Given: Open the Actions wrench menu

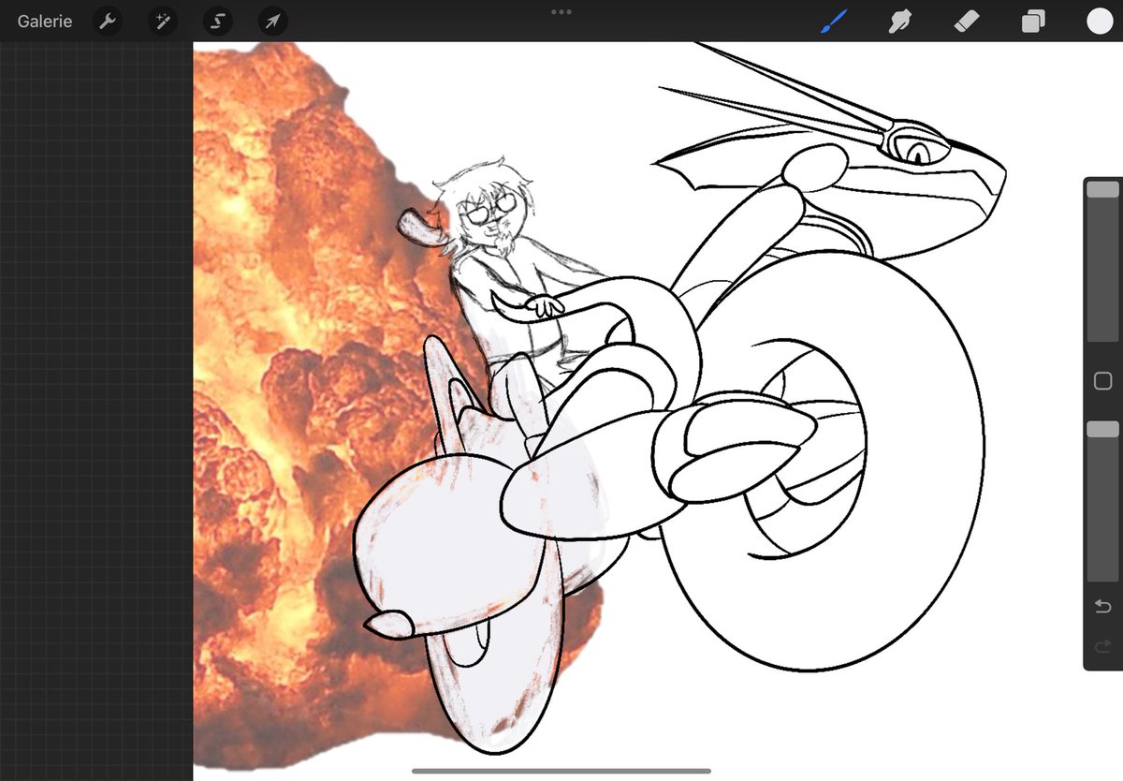Looking at the screenshot, I should tap(108, 21).
